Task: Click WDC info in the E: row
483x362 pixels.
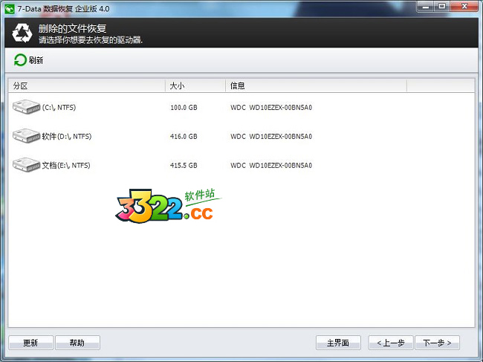Action: (x=271, y=166)
